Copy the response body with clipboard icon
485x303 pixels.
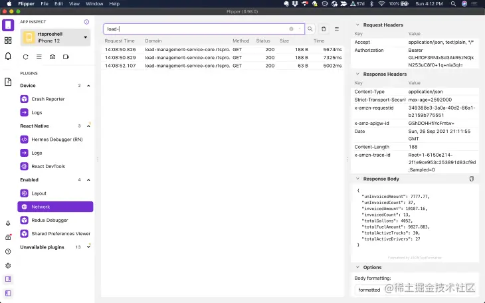click(x=472, y=179)
